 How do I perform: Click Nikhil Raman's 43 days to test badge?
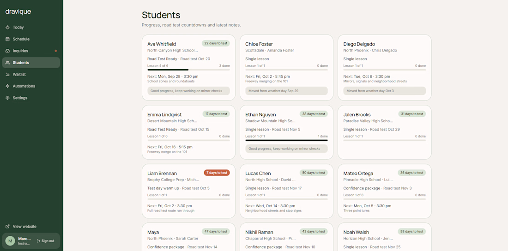pyautogui.click(x=314, y=231)
